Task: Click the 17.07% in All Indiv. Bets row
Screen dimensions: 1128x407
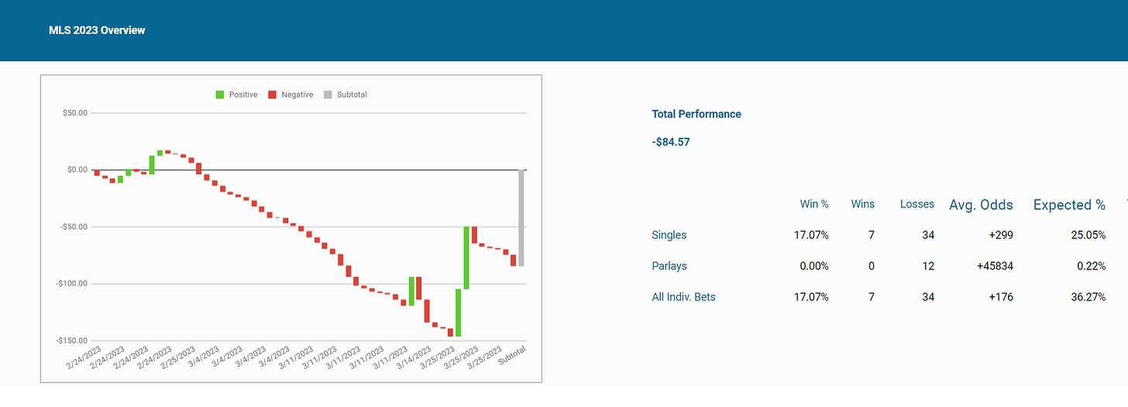Action: 810,297
